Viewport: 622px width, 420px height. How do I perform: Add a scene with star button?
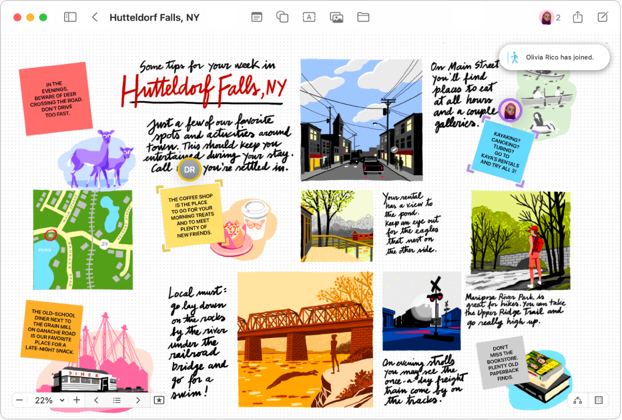point(159,400)
